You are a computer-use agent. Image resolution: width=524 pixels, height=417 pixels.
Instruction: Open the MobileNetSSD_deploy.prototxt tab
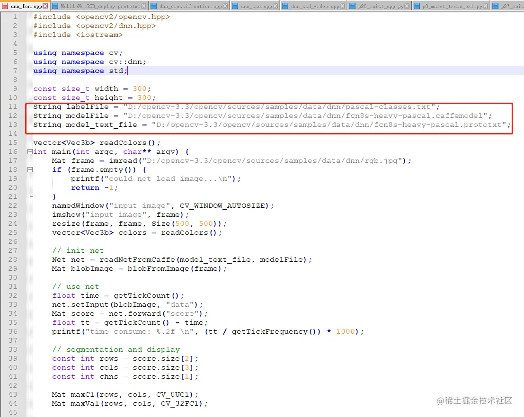[100, 6]
